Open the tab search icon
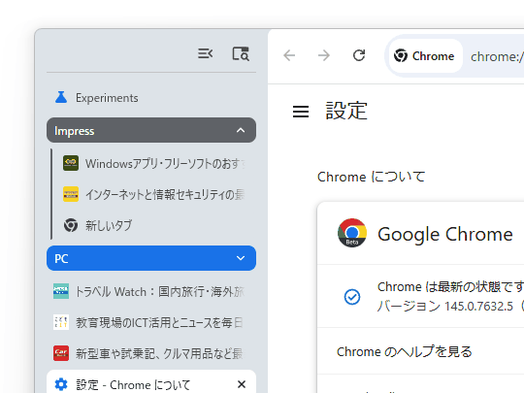This screenshot has height=393, width=524. tap(241, 53)
